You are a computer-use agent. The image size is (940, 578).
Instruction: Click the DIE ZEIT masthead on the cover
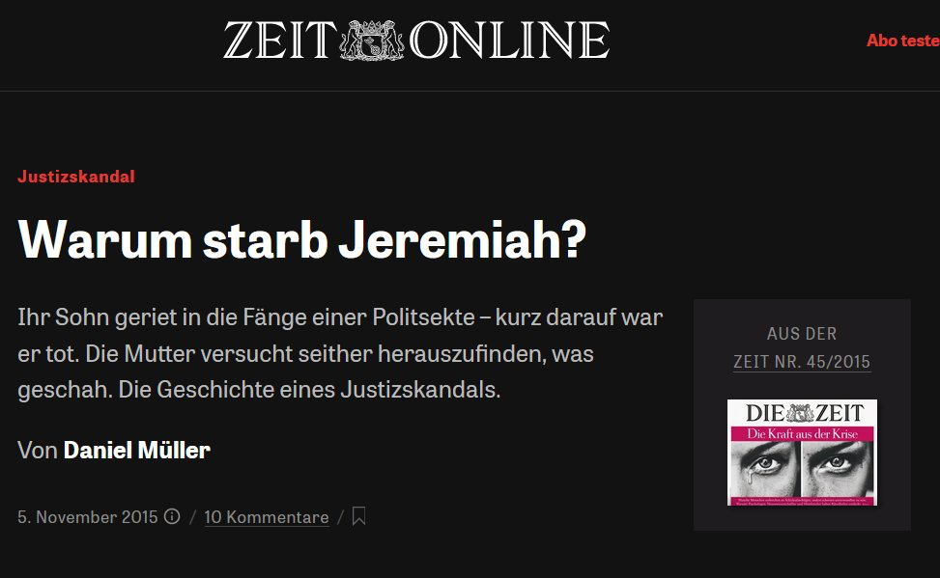click(x=804, y=413)
